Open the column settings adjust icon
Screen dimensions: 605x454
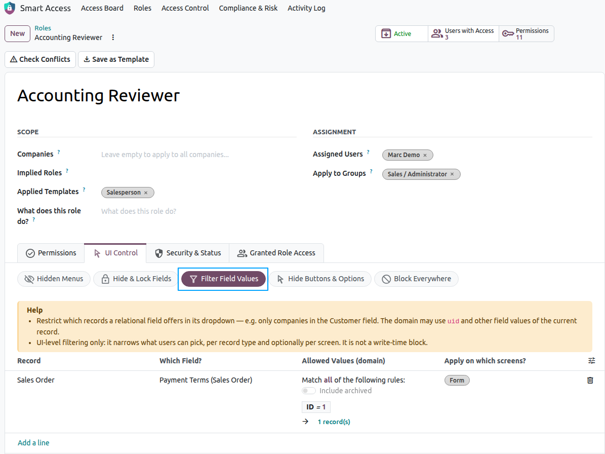pyautogui.click(x=591, y=361)
